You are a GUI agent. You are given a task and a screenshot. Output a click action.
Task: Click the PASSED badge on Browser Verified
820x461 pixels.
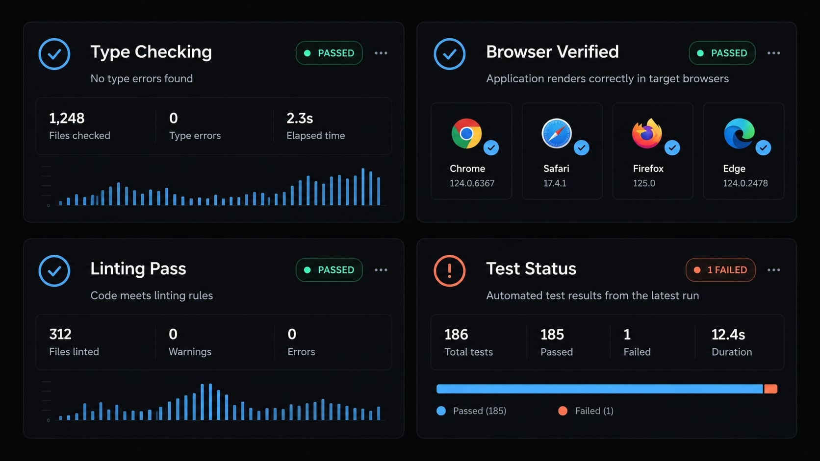pyautogui.click(x=722, y=53)
